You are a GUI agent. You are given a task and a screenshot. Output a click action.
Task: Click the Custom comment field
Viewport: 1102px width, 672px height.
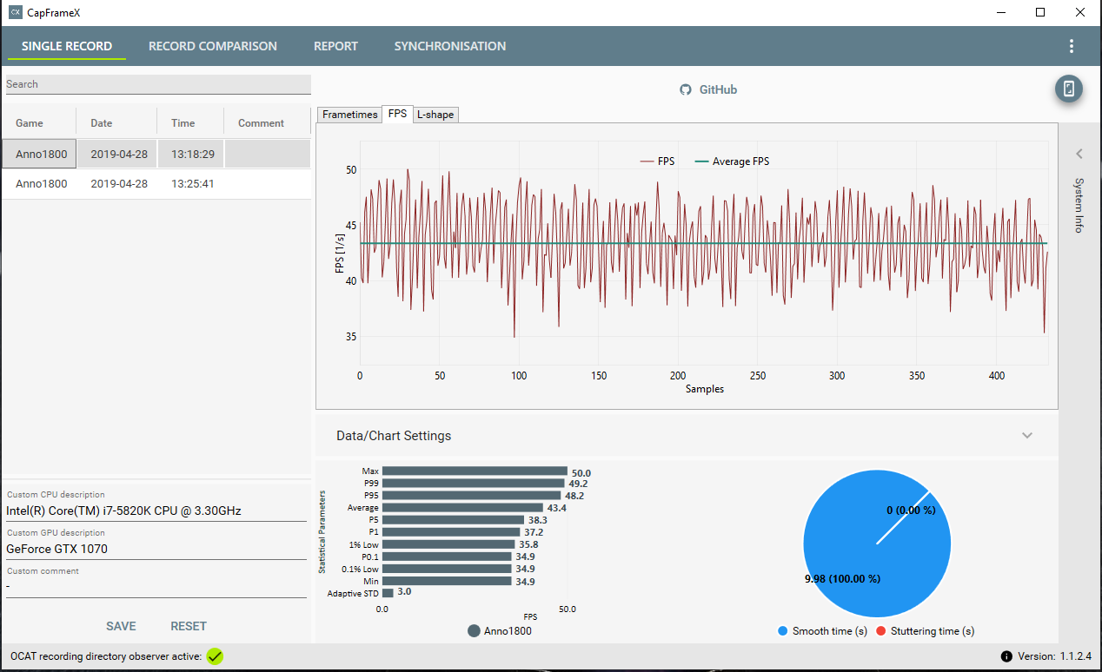[156, 587]
